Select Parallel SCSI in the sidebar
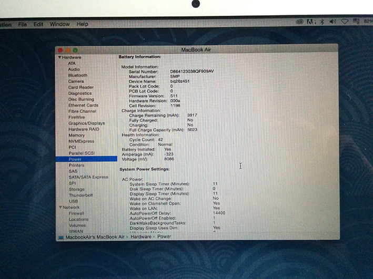The width and height of the screenshot is (373, 279). click(82, 153)
